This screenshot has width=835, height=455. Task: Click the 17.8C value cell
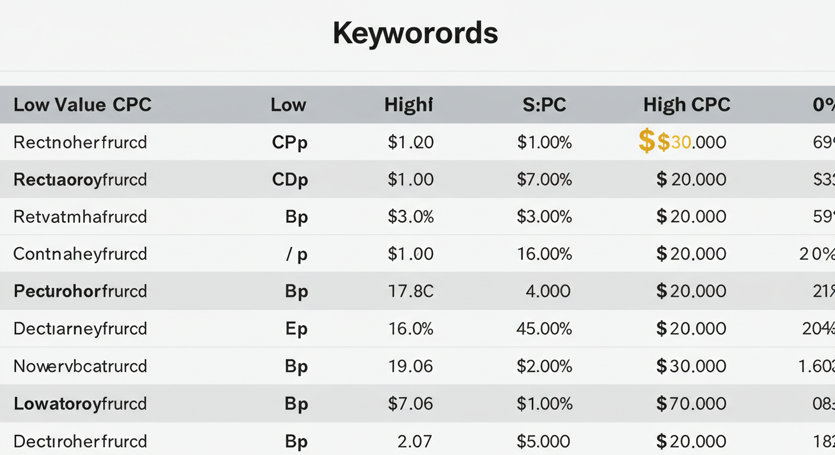click(x=411, y=291)
